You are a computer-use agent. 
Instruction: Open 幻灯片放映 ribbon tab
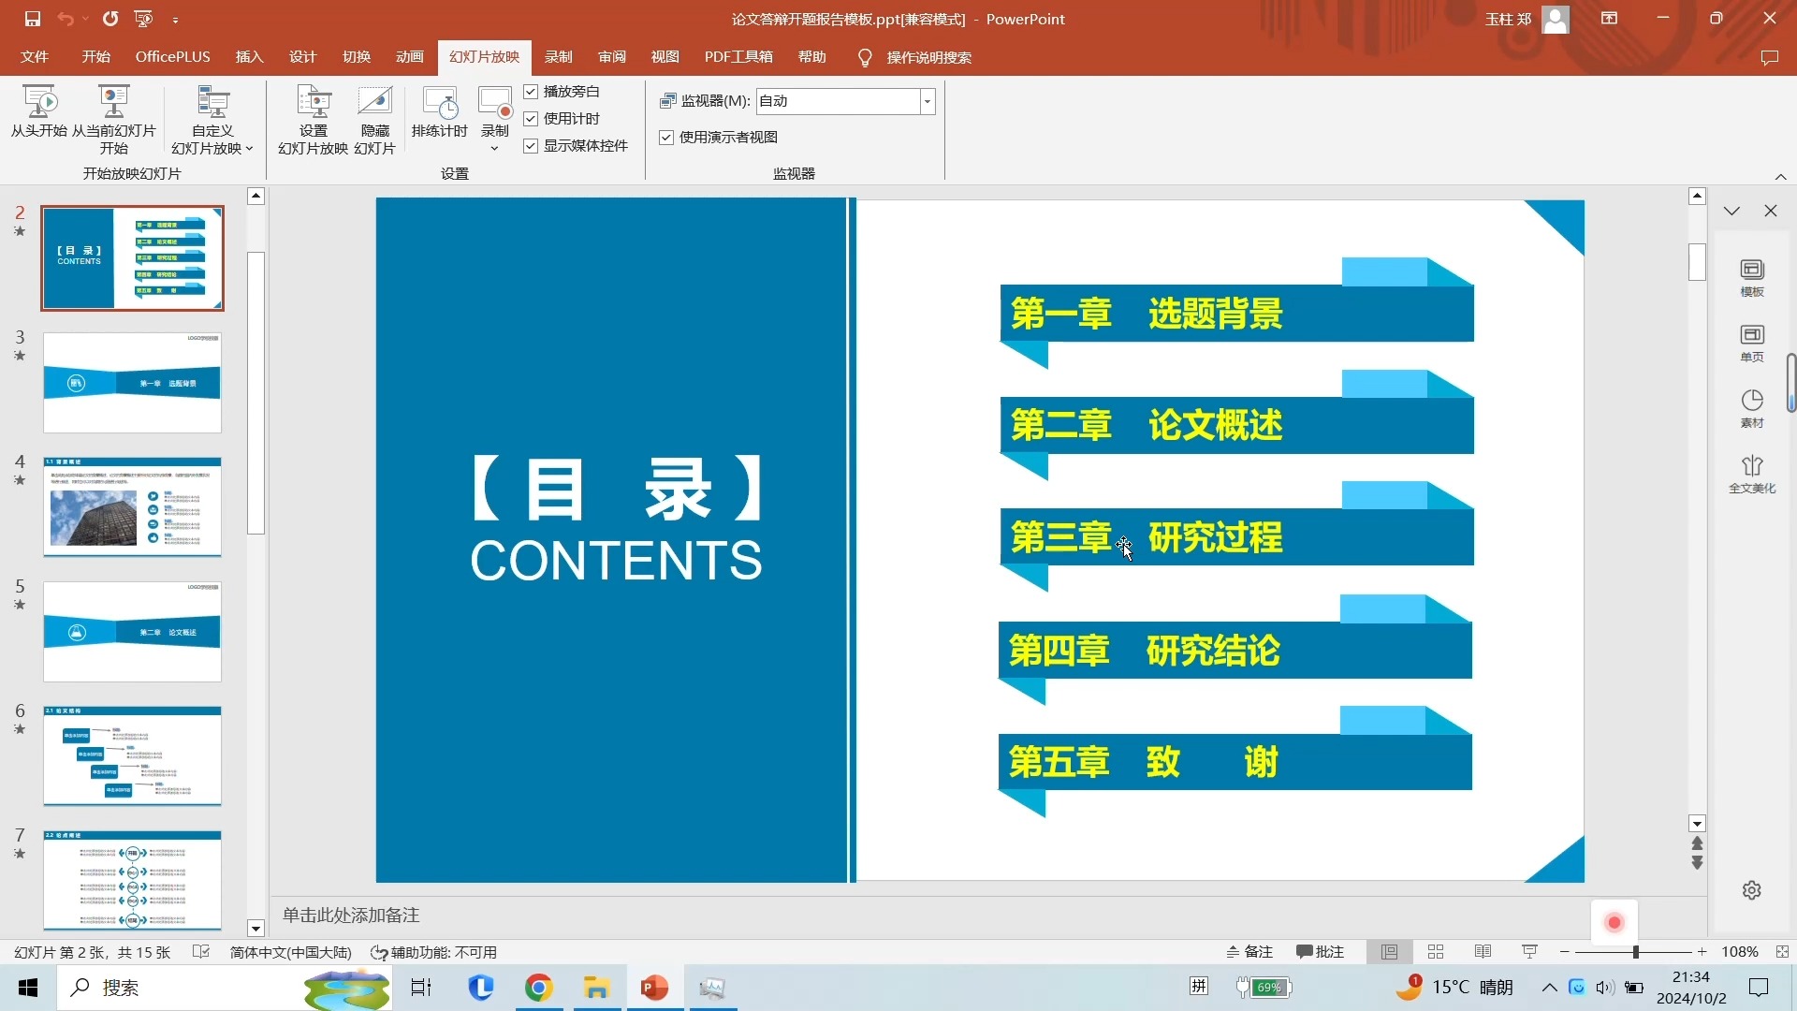click(x=483, y=57)
